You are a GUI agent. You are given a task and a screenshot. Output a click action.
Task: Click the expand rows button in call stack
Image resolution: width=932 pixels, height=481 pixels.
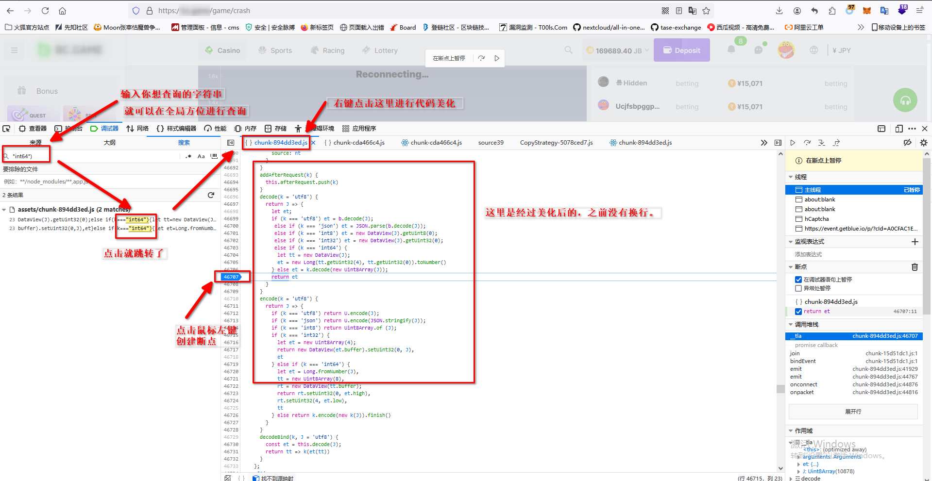click(853, 412)
